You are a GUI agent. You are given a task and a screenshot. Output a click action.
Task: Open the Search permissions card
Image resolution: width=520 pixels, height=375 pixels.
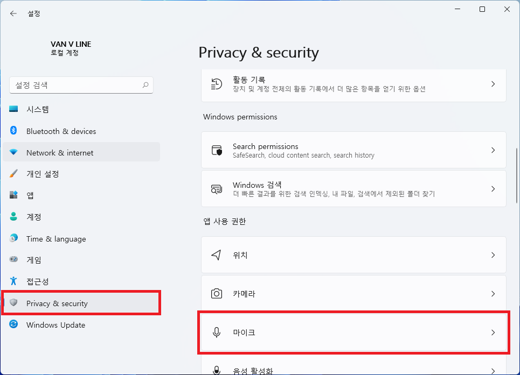353,150
